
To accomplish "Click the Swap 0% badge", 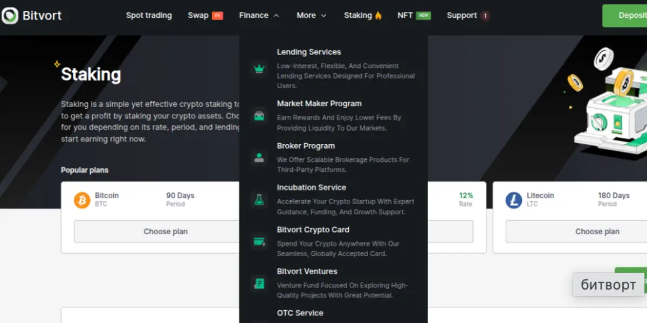I will [217, 16].
